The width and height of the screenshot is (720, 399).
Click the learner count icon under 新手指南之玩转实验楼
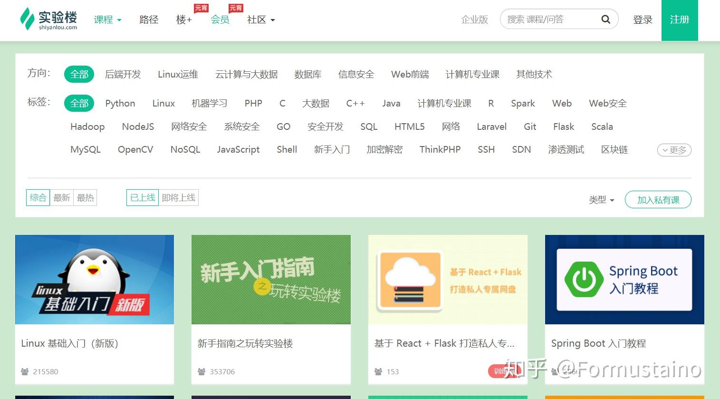(x=202, y=371)
